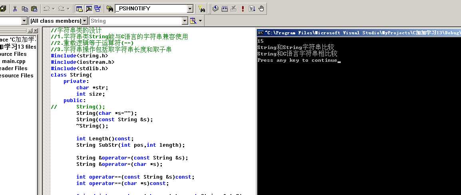Click console output 'String和C语言字符串相比较'
Image resolution: width=461 pixels, height=195 pixels.
tap(297, 54)
